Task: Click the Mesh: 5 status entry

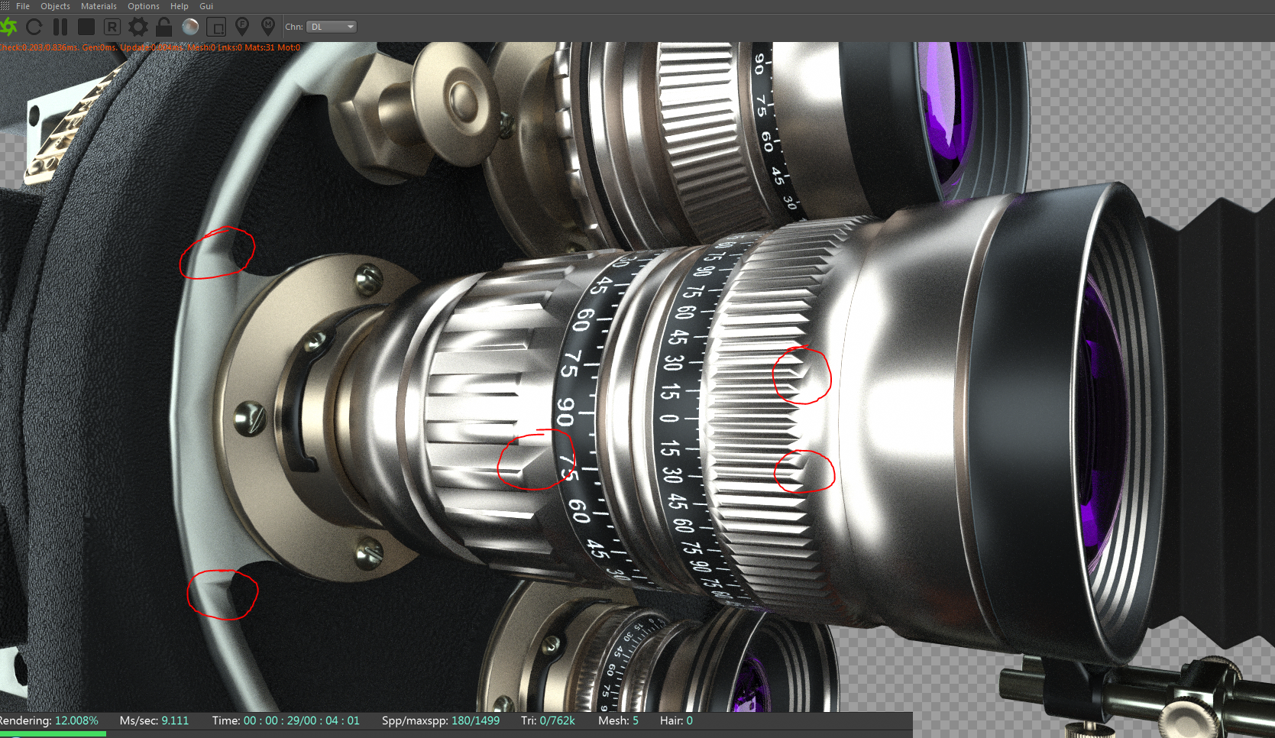Action: (x=619, y=720)
